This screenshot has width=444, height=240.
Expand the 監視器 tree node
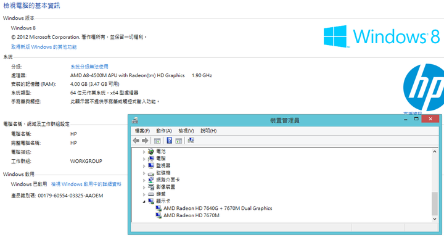coord(144,166)
